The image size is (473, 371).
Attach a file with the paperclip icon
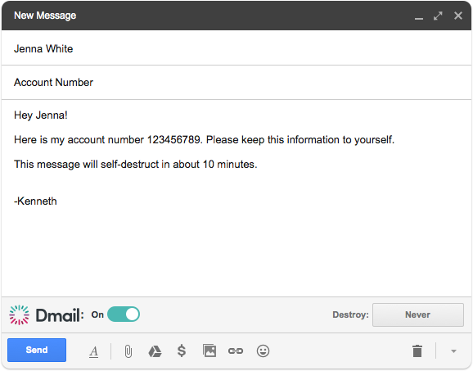128,351
